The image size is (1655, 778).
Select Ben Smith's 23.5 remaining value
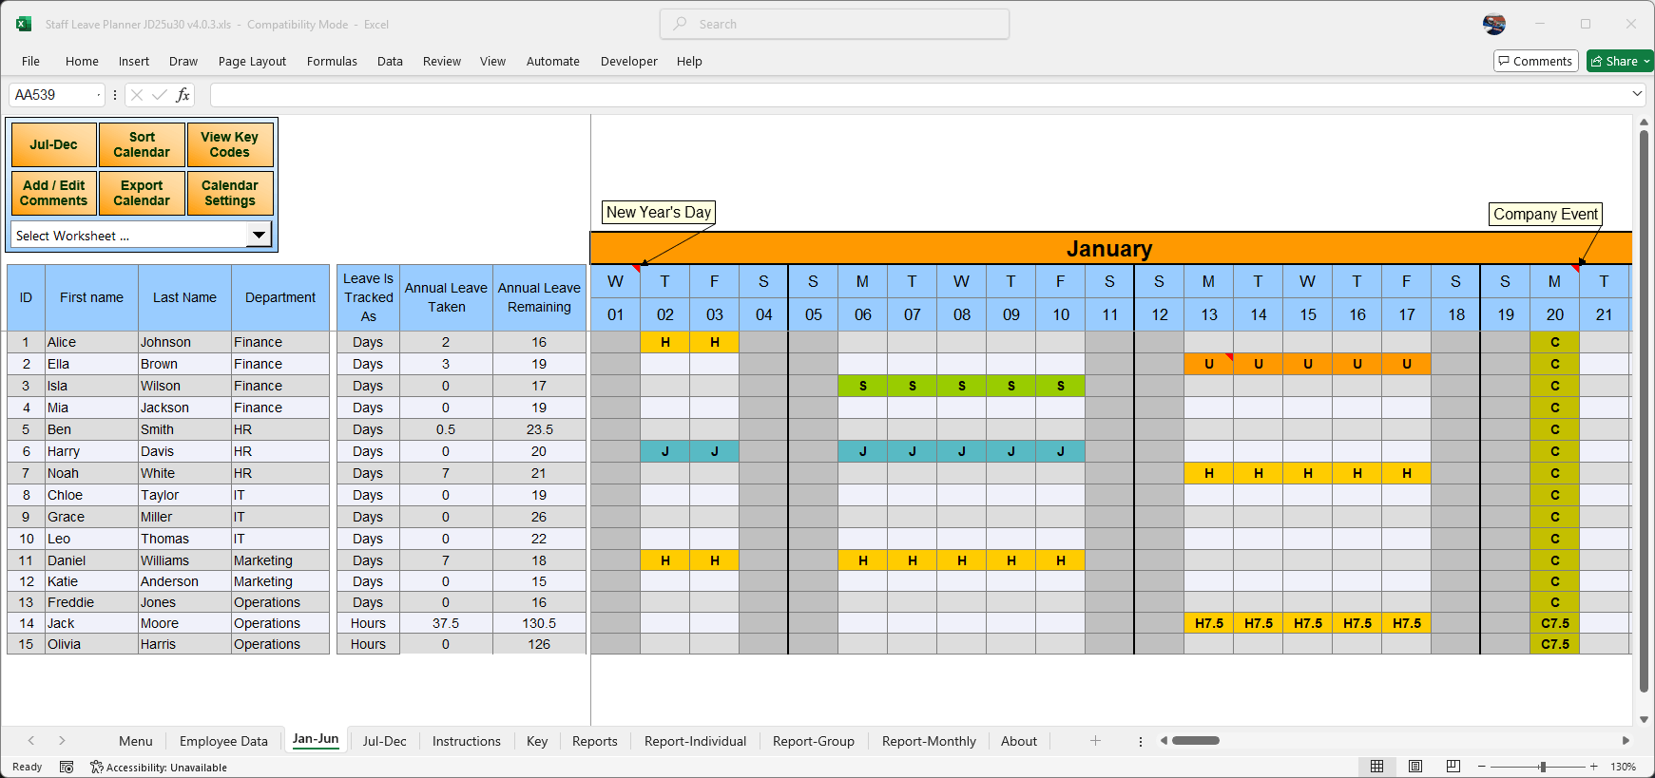click(539, 429)
